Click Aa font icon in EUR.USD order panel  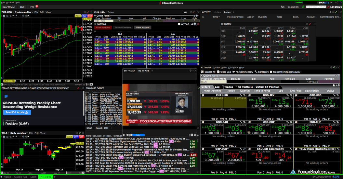click(x=186, y=12)
